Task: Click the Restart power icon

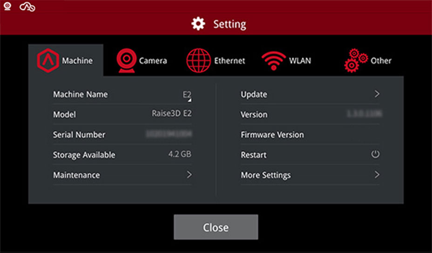Action: pyautogui.click(x=375, y=154)
